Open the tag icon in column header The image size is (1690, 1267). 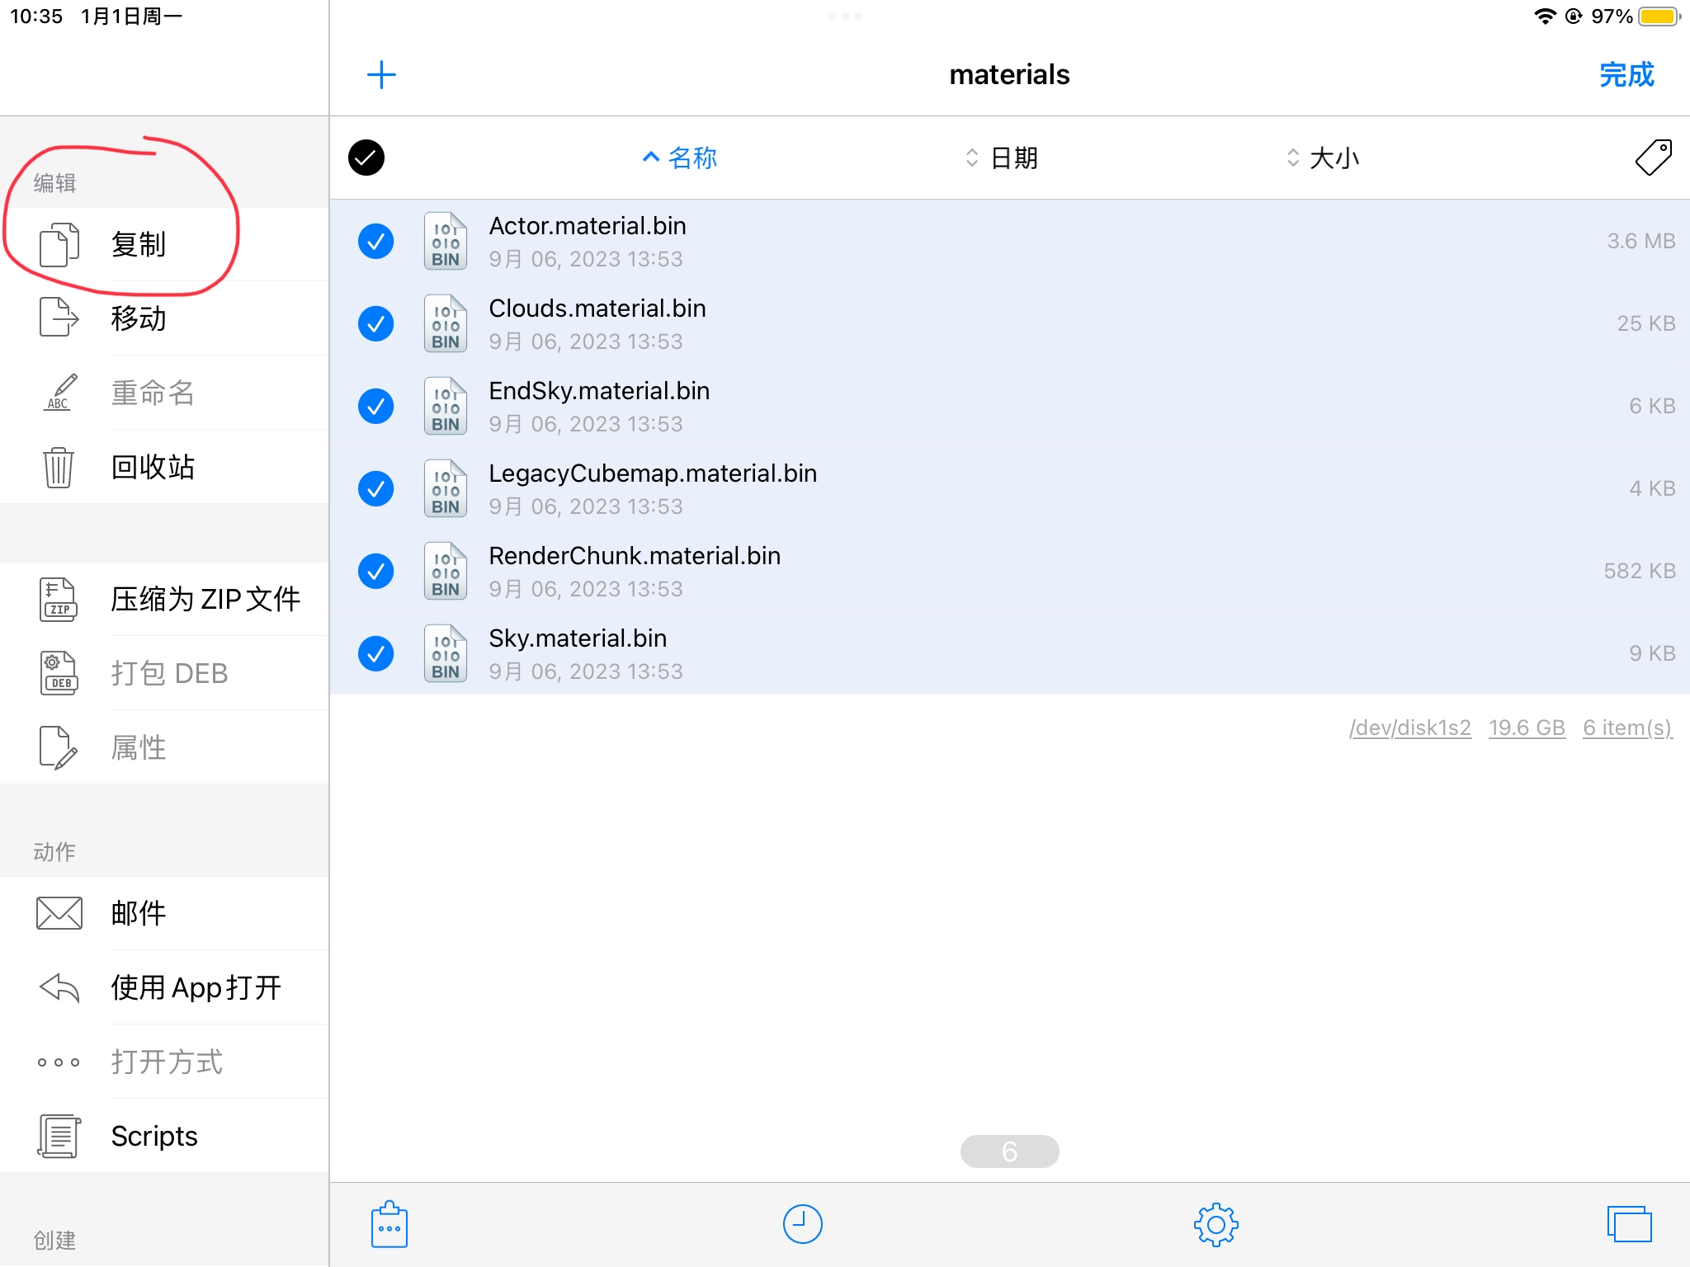(1654, 157)
